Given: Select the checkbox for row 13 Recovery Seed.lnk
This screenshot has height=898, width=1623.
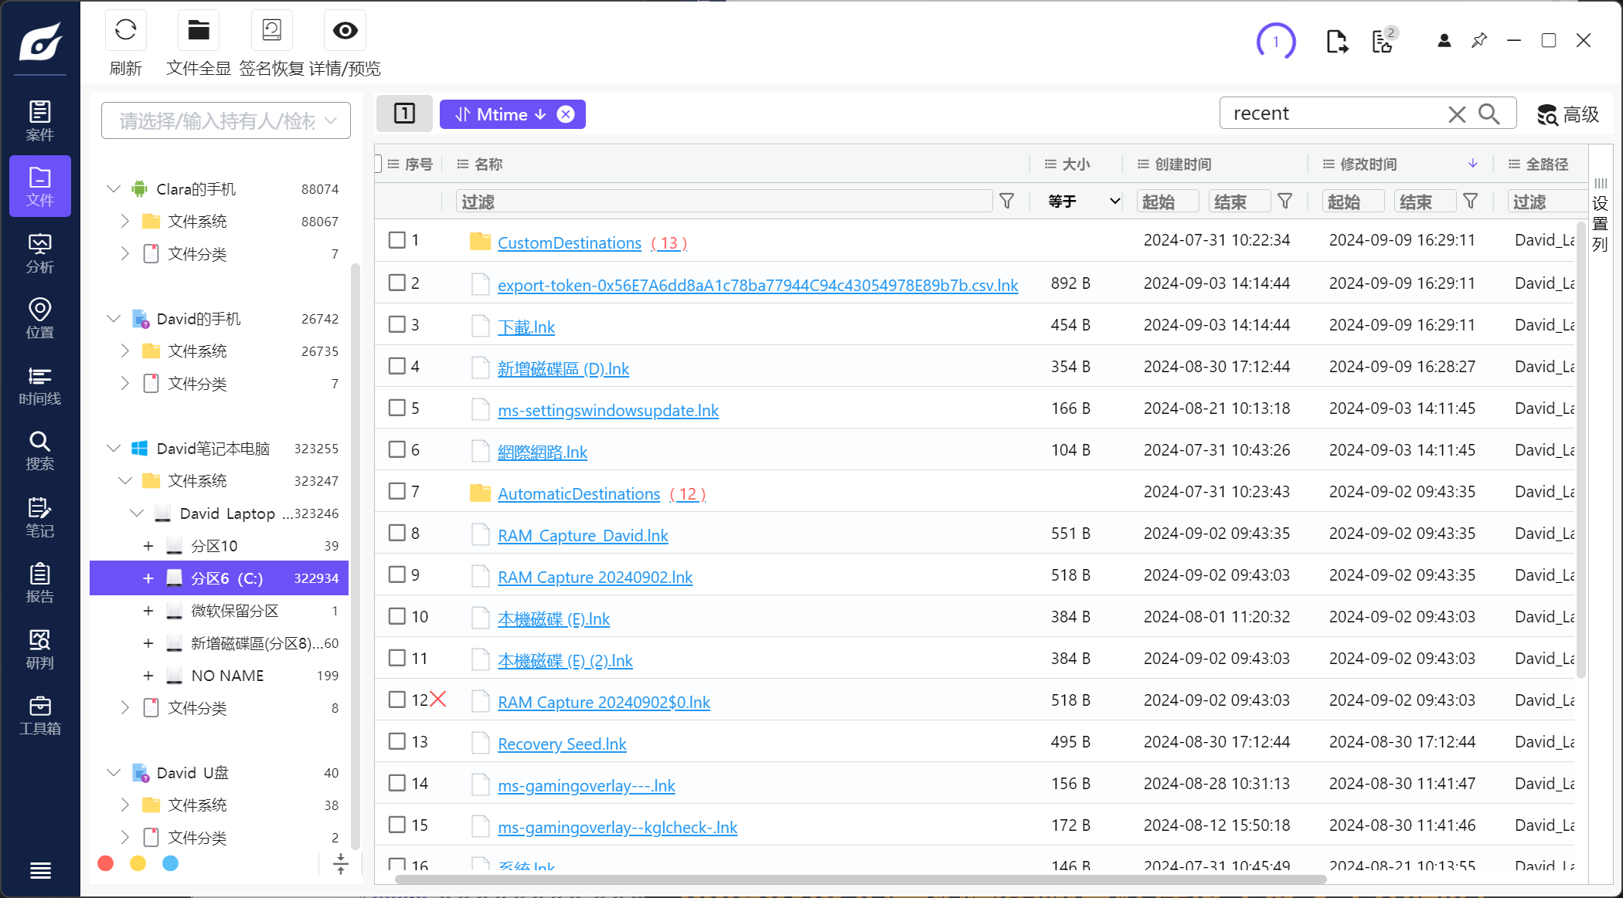Looking at the screenshot, I should point(397,741).
